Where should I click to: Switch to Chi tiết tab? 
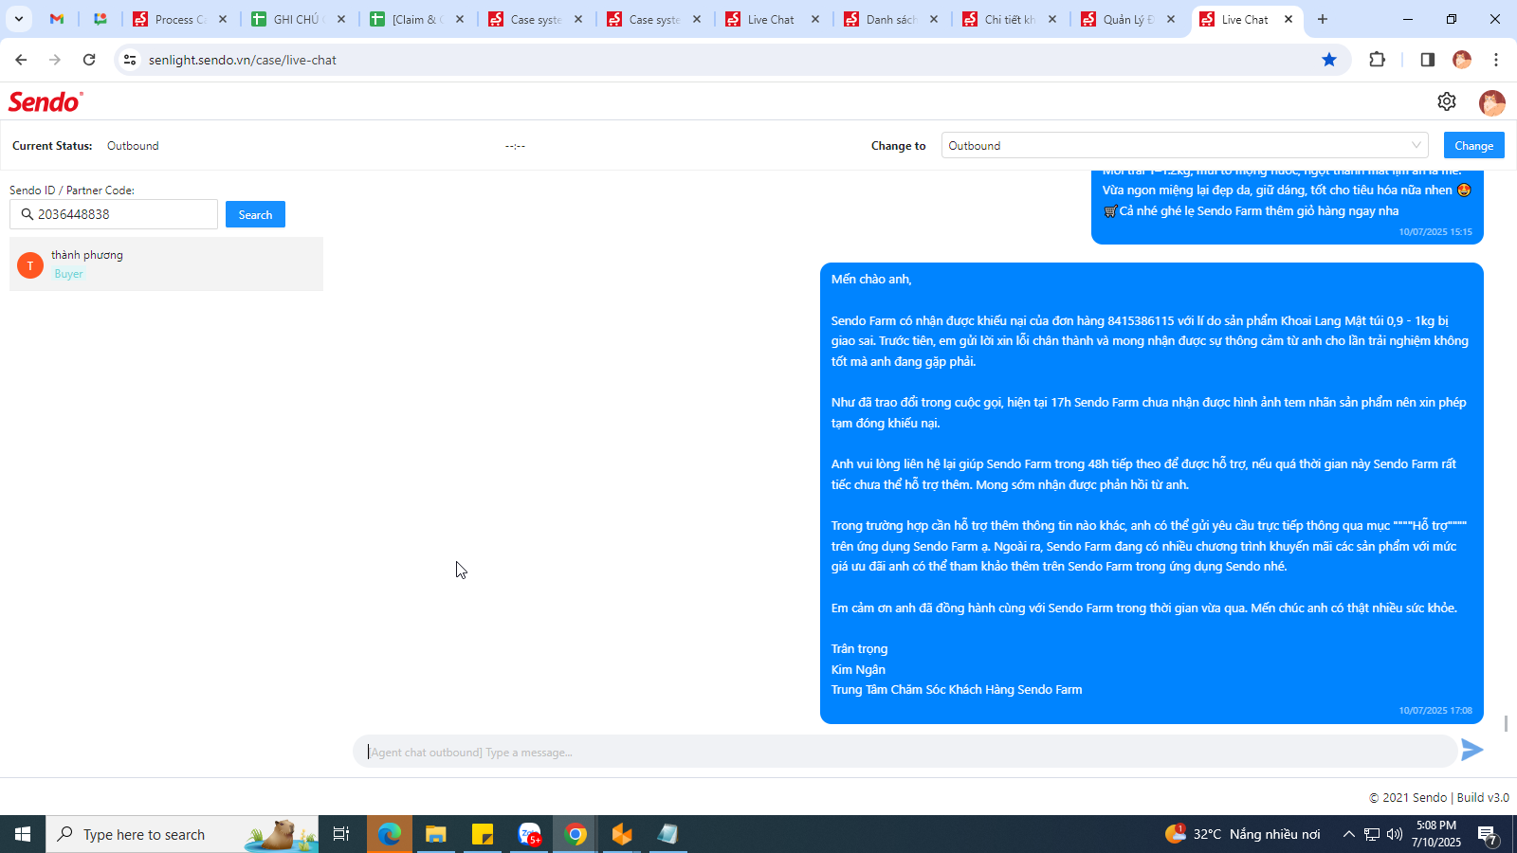[x=1010, y=19]
